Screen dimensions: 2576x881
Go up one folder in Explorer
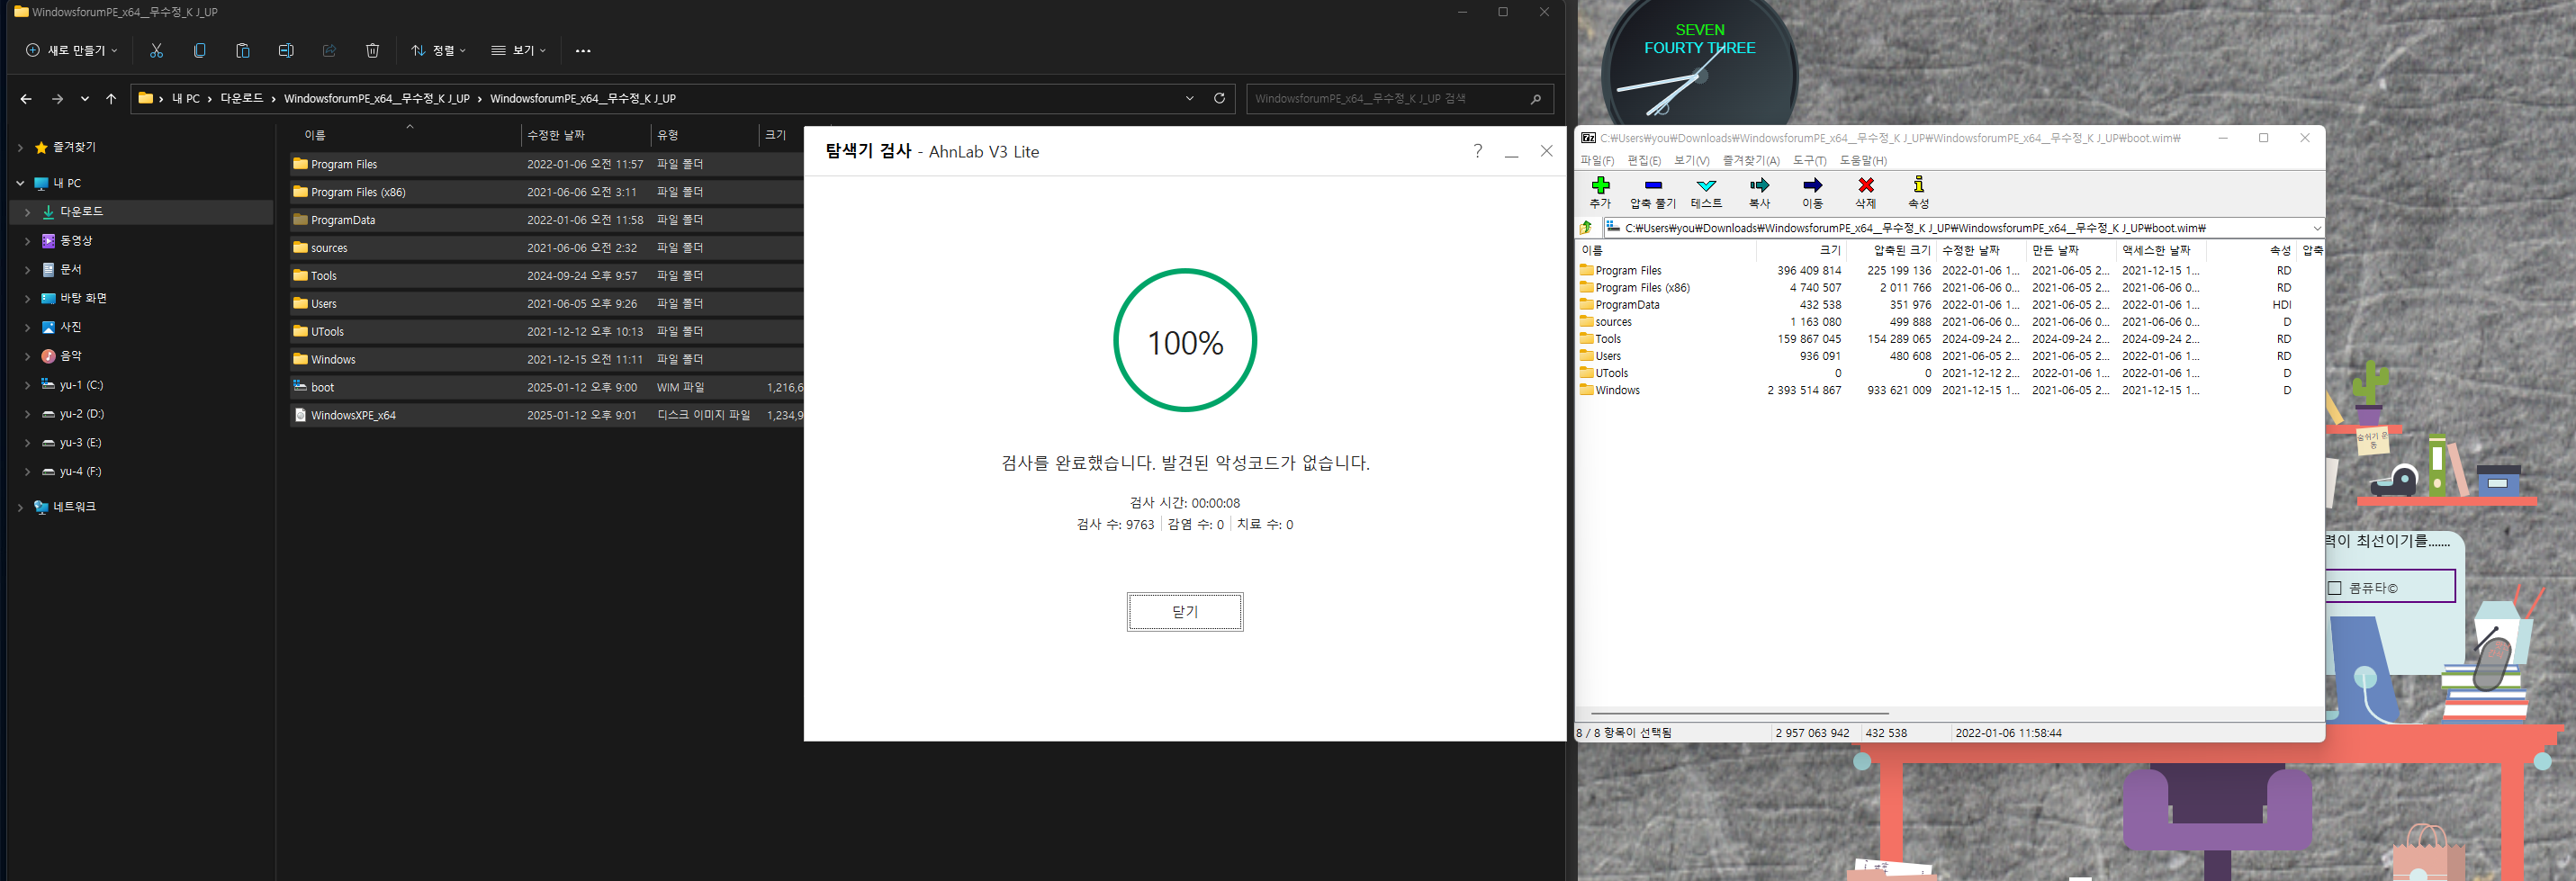tap(111, 99)
